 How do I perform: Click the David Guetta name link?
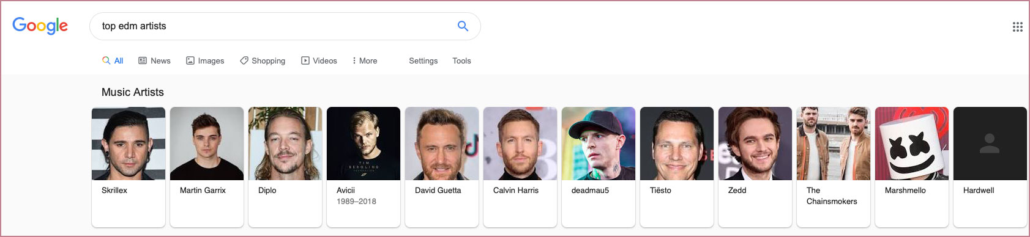coord(438,190)
